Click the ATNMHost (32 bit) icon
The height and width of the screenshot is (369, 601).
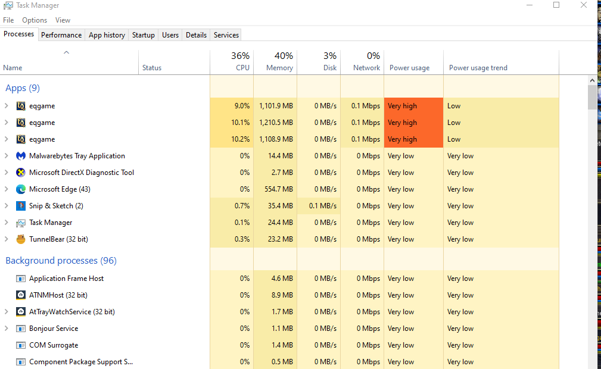click(x=21, y=295)
